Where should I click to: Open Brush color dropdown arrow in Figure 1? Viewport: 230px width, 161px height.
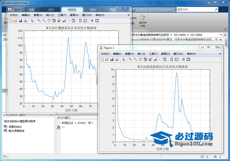click(68, 21)
